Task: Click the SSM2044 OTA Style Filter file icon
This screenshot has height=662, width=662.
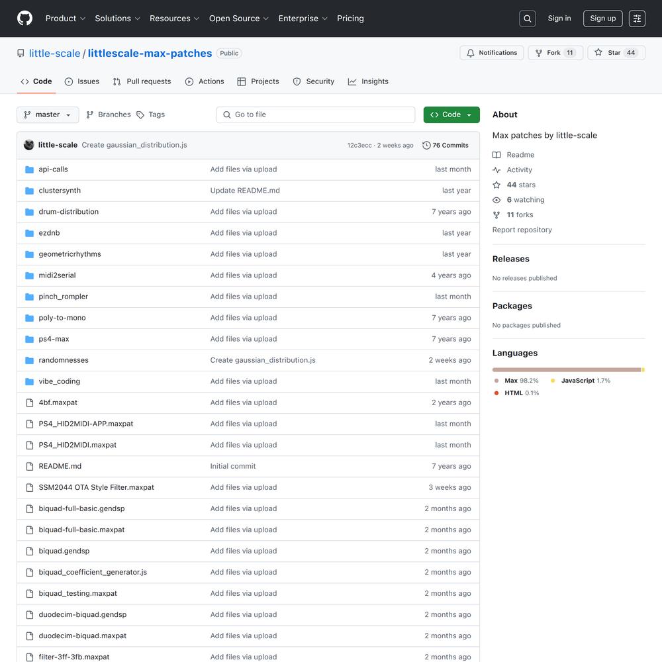Action: coord(30,487)
